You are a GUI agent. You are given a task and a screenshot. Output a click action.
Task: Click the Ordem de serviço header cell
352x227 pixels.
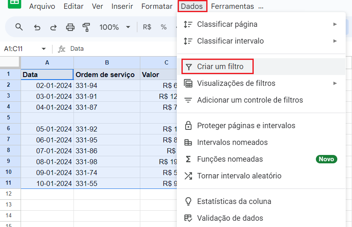coord(107,74)
